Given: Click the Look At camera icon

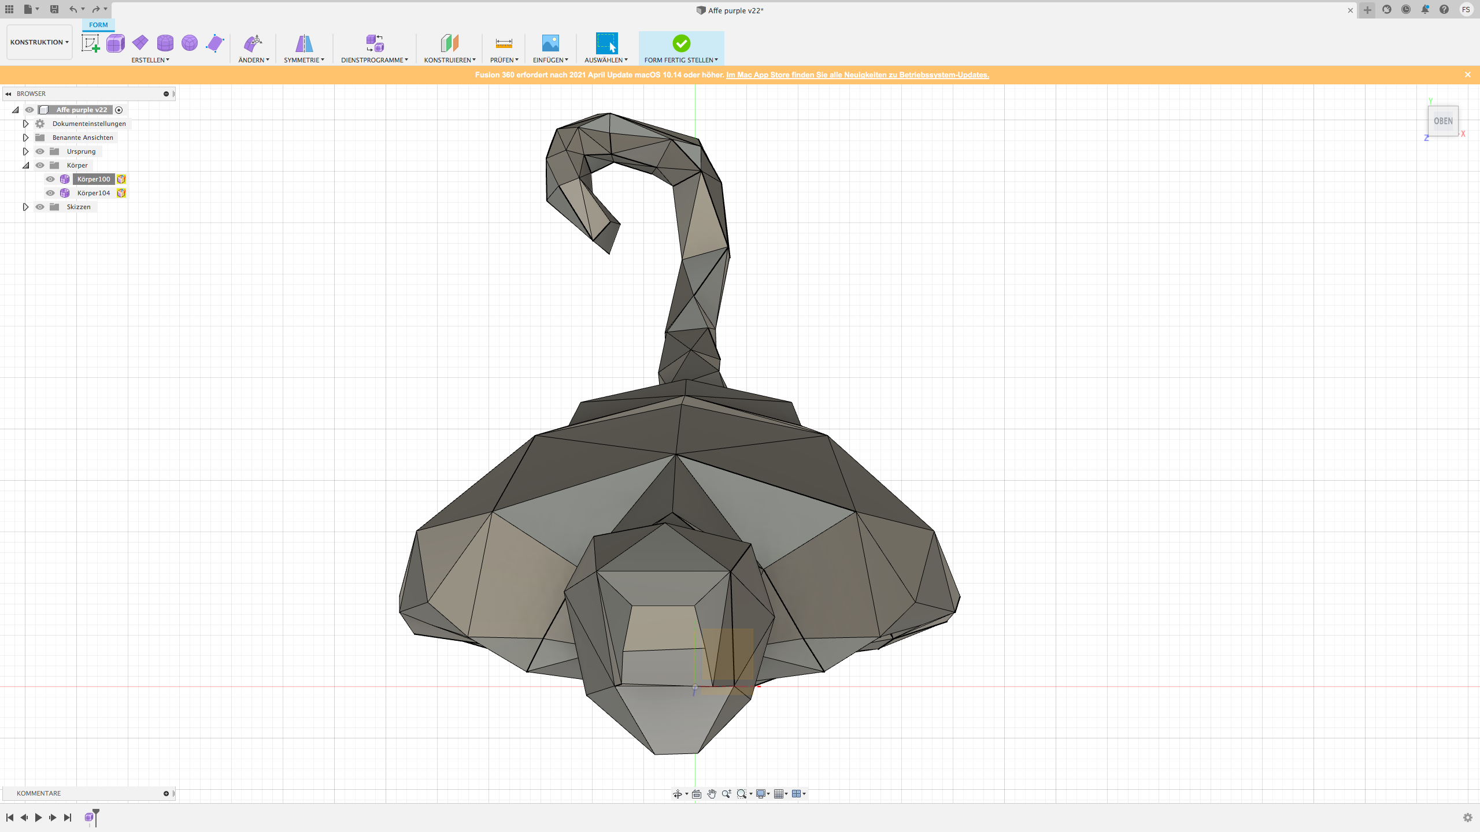Looking at the screenshot, I should tap(697, 794).
